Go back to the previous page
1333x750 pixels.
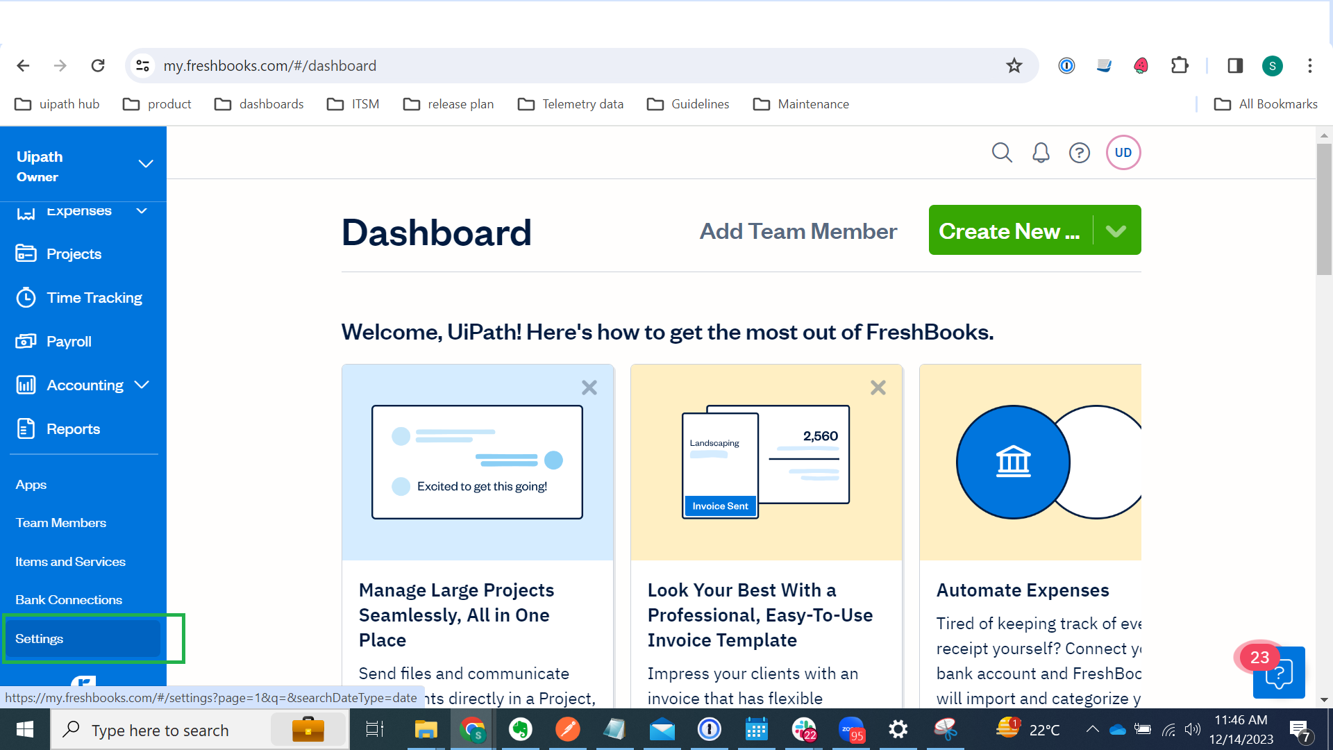point(23,66)
